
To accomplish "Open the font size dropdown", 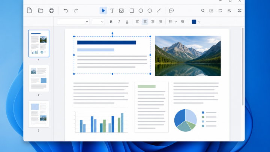I will coord(98,22).
